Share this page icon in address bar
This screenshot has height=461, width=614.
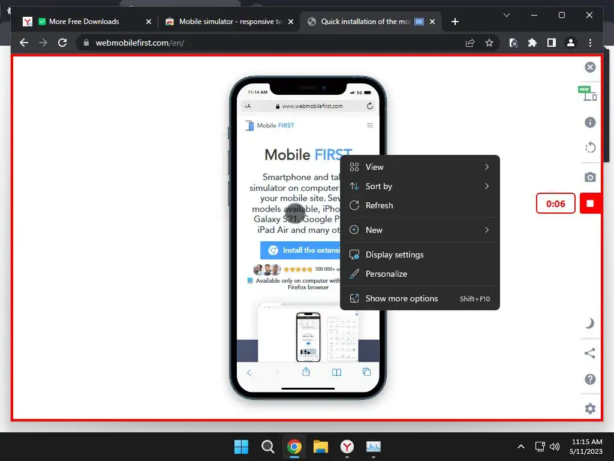coord(470,43)
